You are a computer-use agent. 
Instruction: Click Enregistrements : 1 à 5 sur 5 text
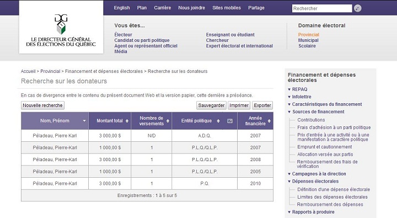147,195
